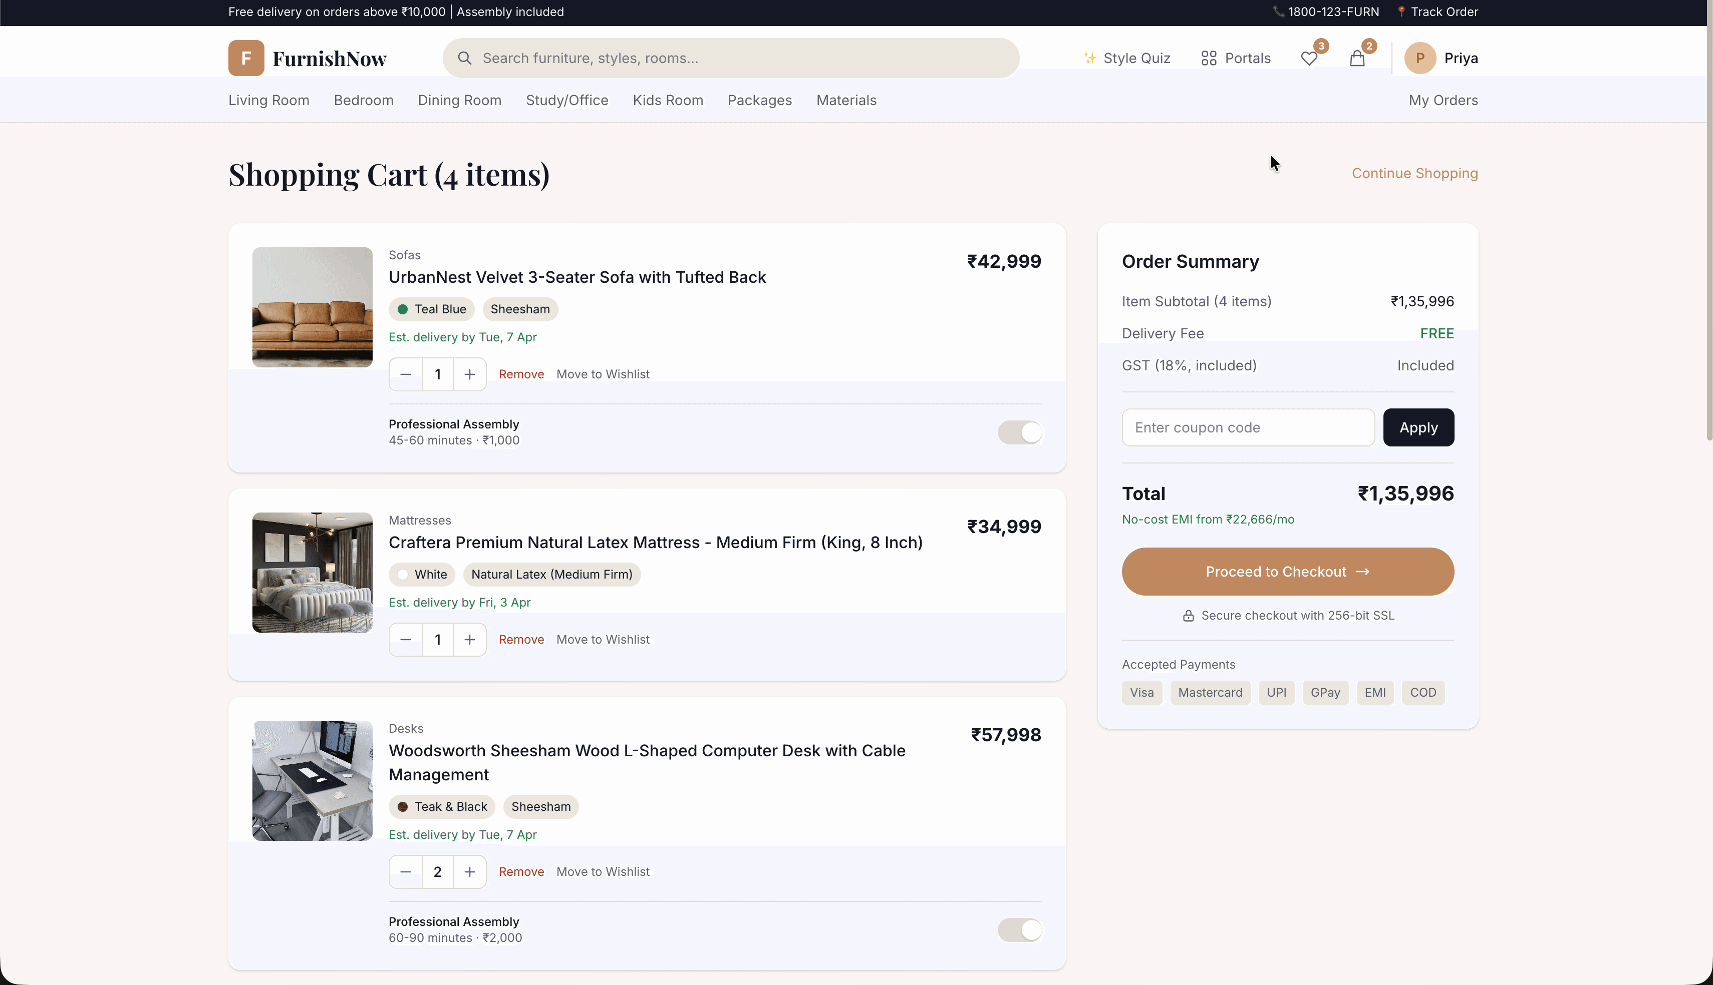Viewport: 1713px width, 985px height.
Task: Open the Style Quiz sparkle icon
Action: pos(1090,58)
